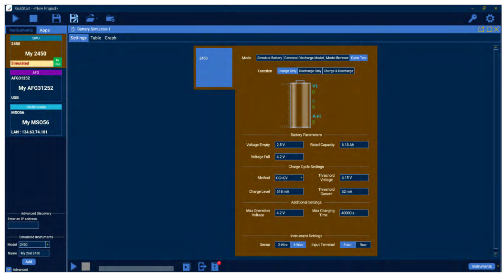Select Simulate Battery mode
Screen dimensions: 504x275
tap(269, 58)
